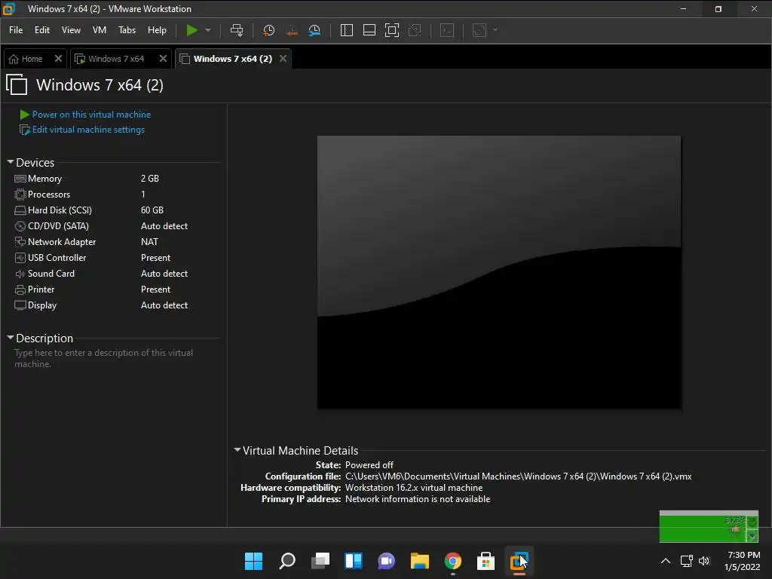This screenshot has width=772, height=579.
Task: Click the green network speed widget
Action: point(709,526)
